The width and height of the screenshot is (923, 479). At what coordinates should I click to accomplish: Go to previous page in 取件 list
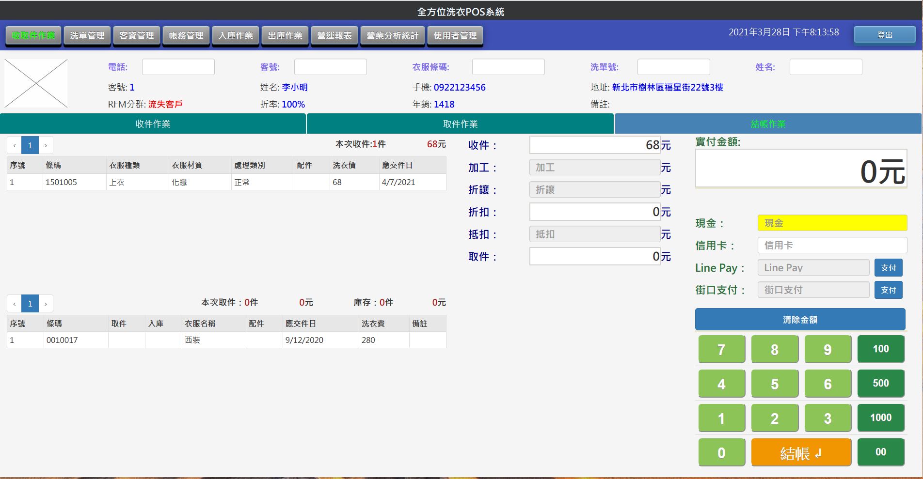click(15, 304)
